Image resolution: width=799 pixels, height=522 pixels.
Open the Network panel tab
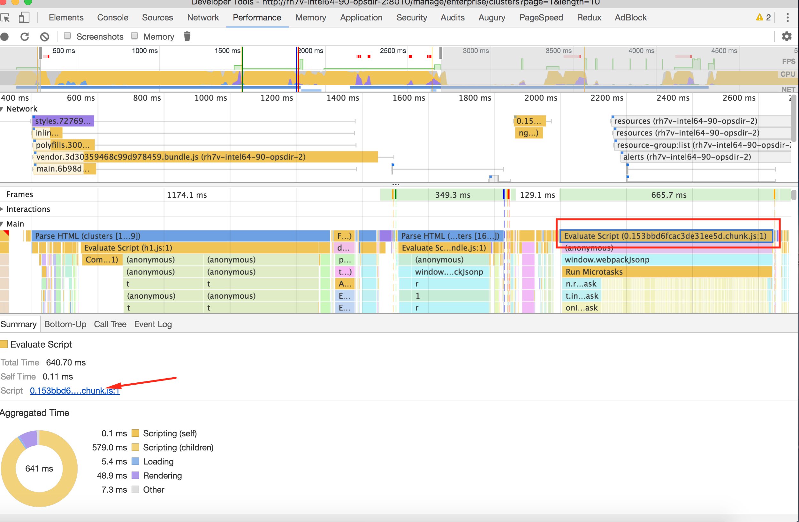(203, 18)
